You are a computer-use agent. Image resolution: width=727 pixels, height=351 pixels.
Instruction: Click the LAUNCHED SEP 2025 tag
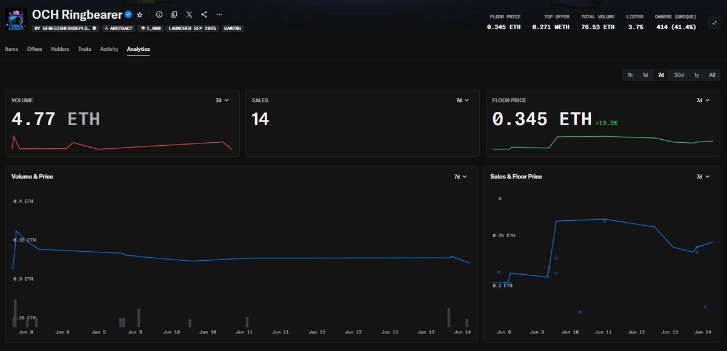coord(192,28)
